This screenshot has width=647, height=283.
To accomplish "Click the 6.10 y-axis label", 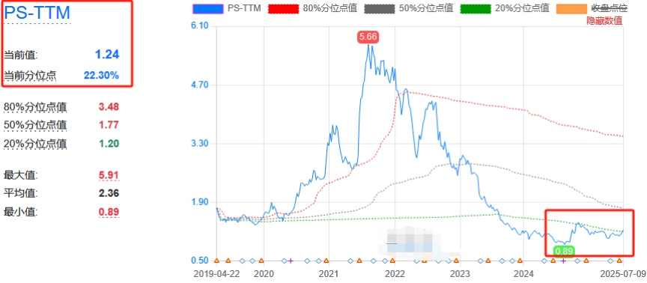I will tap(199, 26).
